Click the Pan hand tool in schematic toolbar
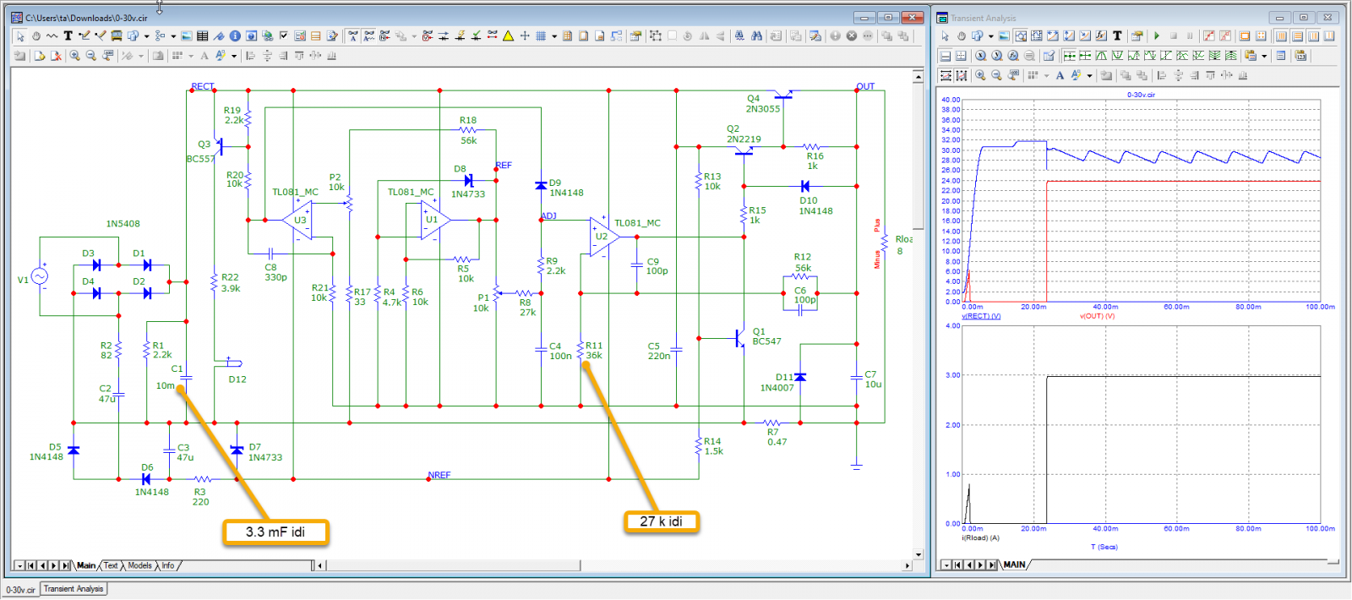 [x=35, y=35]
